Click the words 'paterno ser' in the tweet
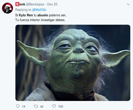The height and width of the screenshot is (110, 133). click(57, 15)
